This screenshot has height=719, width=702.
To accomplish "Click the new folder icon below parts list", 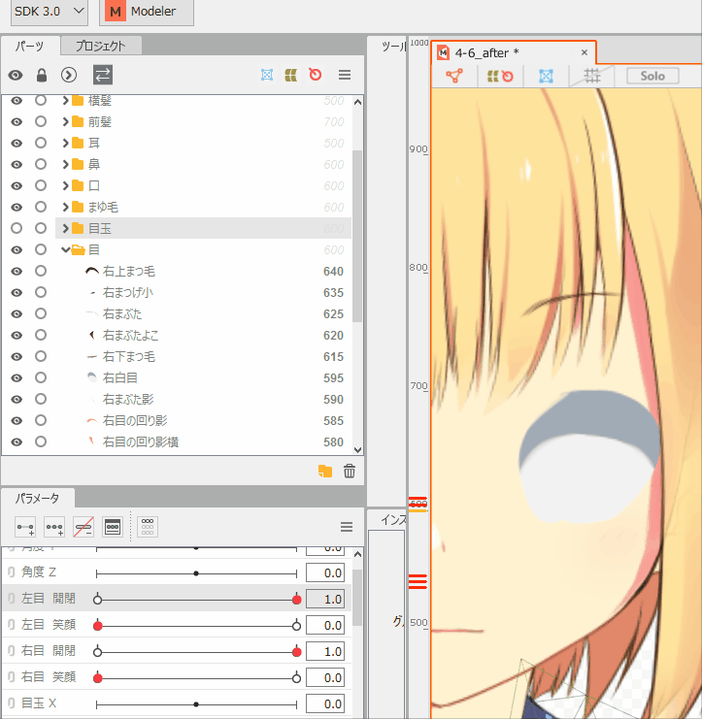I will point(325,471).
